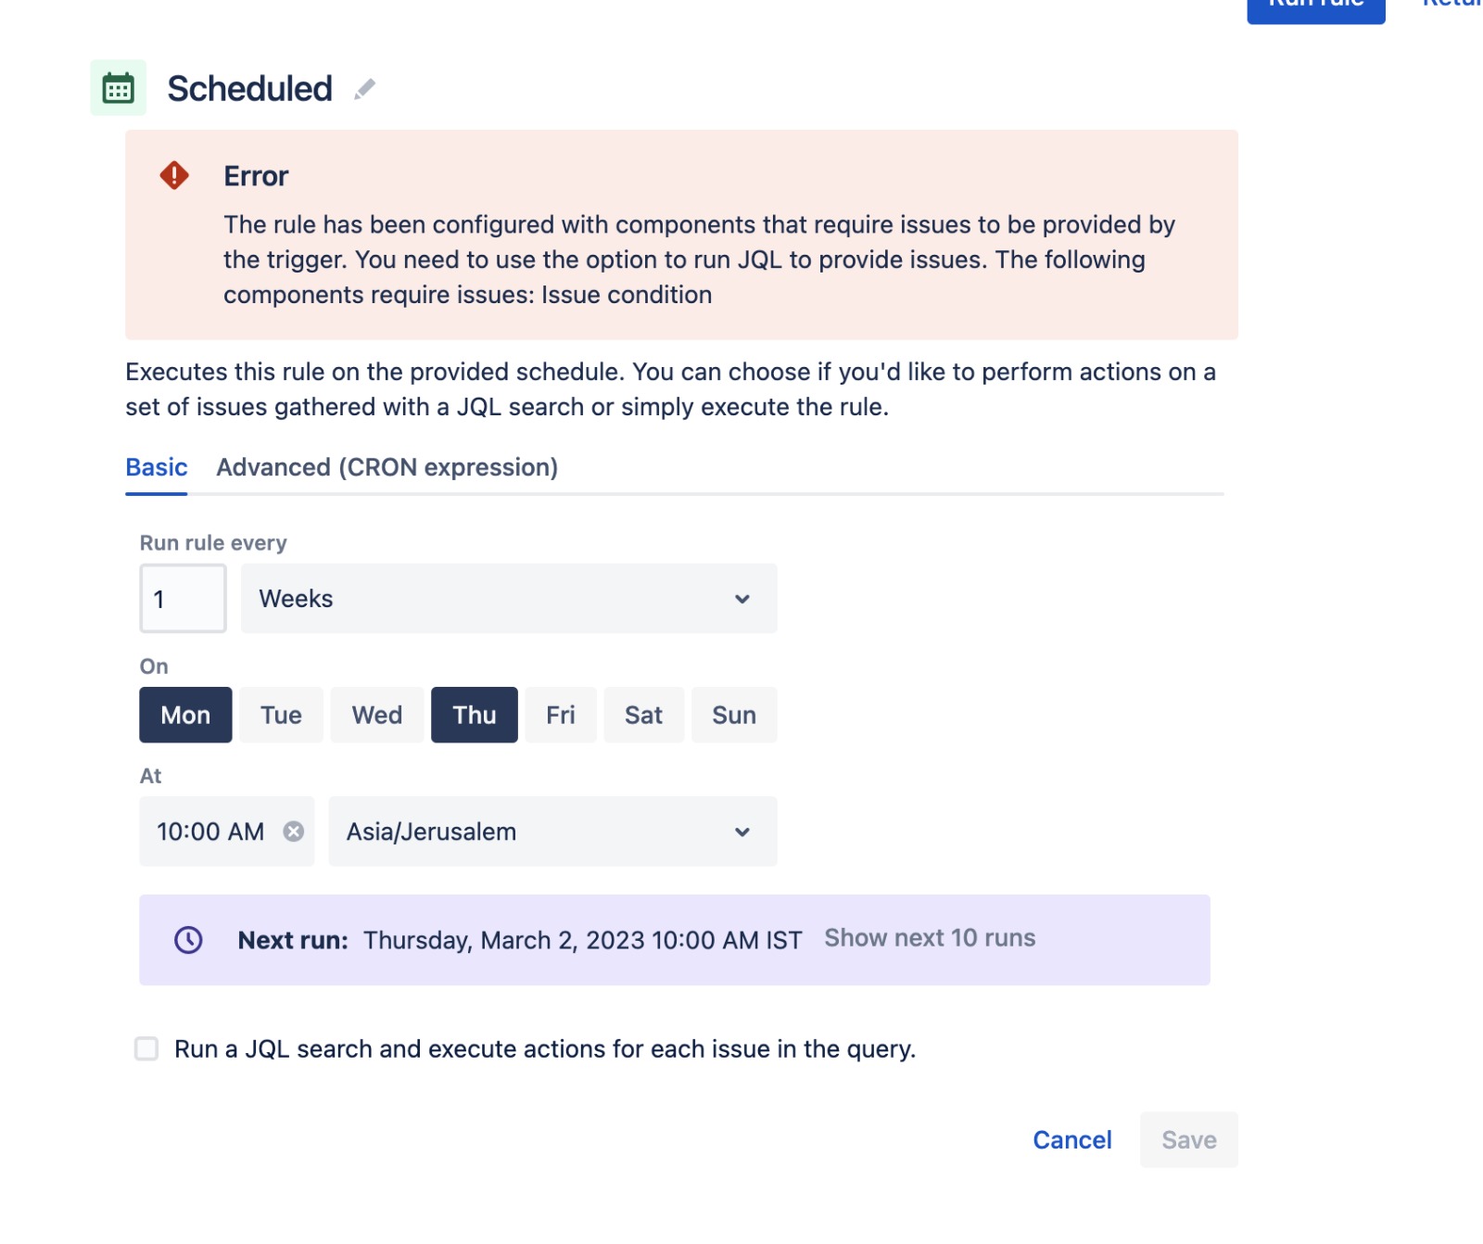1483x1244 pixels.
Task: Switch to the Advanced CRON expression tab
Action: tap(387, 467)
